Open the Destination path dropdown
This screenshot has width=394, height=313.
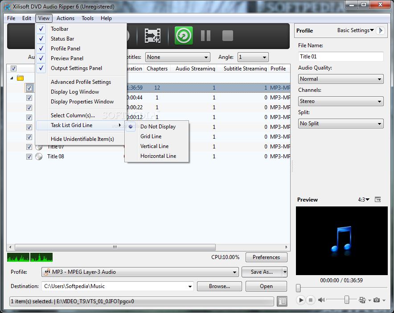190,286
